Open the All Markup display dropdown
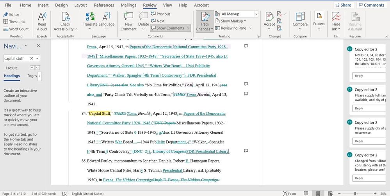 click(x=256, y=14)
